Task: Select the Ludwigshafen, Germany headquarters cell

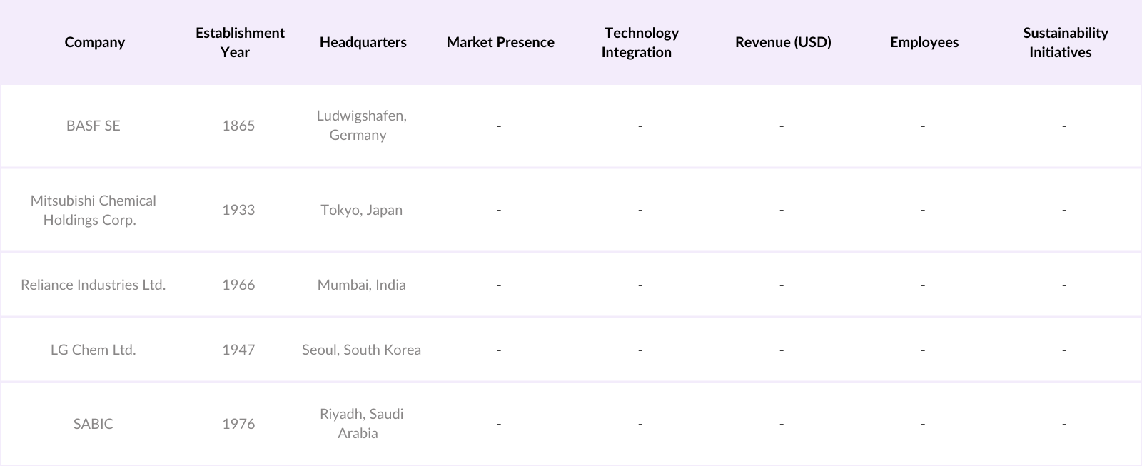Action: click(361, 126)
